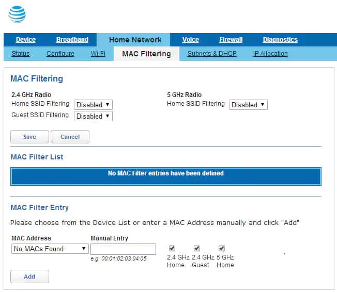Expand Guest SSID Filtering dropdown
The height and width of the screenshot is (292, 337).
[x=93, y=116]
